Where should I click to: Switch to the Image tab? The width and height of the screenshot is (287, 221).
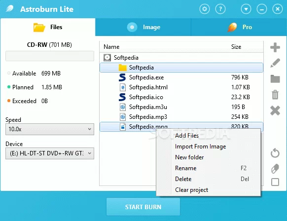(143, 27)
